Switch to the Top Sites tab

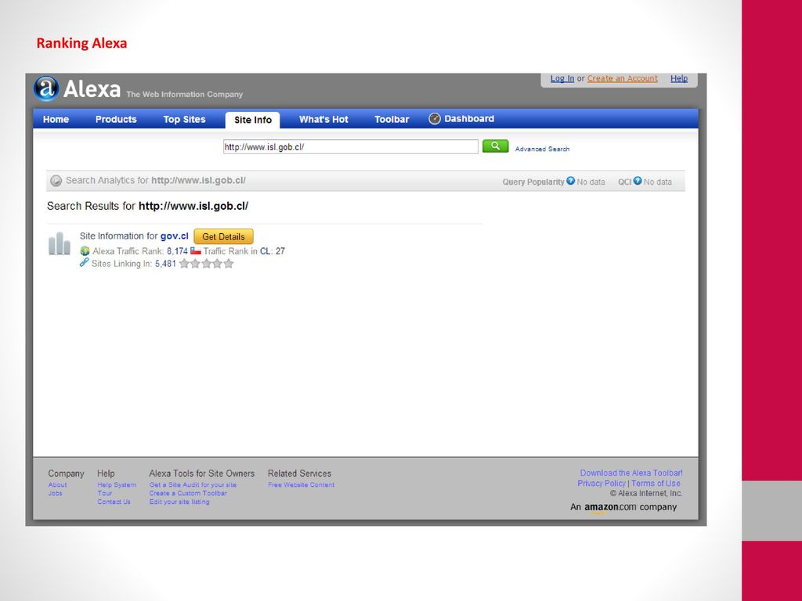tap(184, 119)
